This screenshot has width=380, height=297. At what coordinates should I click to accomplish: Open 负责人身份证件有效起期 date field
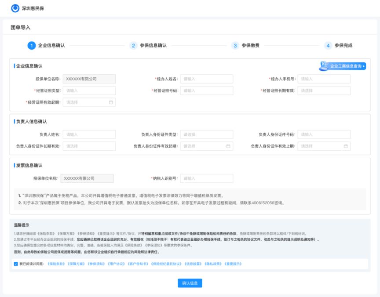point(206,146)
